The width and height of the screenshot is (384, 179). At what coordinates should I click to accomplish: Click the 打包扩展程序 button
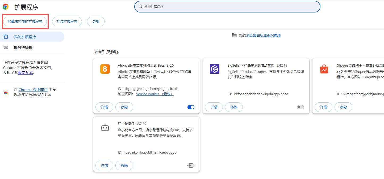coord(67,21)
